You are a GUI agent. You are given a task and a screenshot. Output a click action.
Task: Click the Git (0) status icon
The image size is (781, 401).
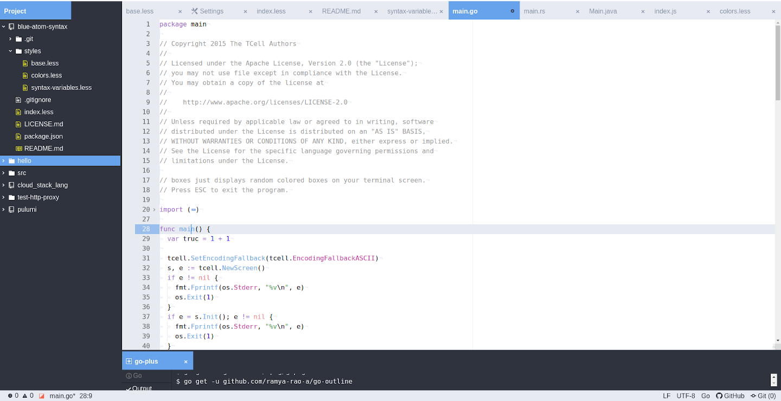click(x=753, y=396)
